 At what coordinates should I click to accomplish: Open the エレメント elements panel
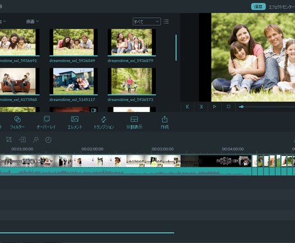[74, 123]
